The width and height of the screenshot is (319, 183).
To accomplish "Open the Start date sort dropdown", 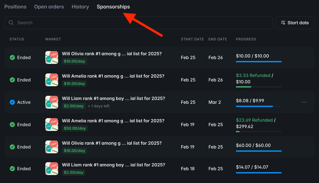I will 295,23.
